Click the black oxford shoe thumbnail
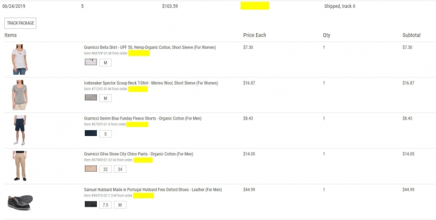This screenshot has width=436, height=220. pos(20,202)
